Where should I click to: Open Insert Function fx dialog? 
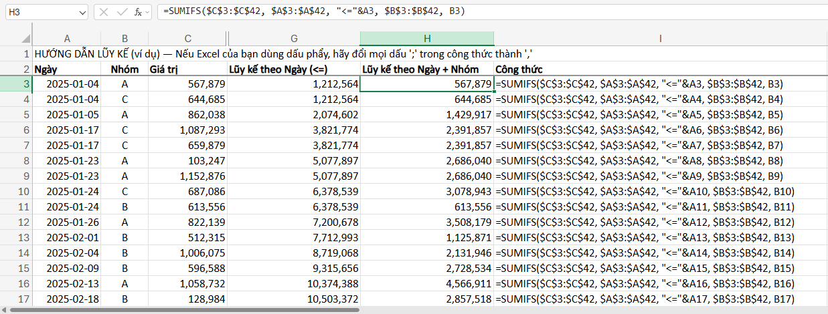tap(139, 12)
